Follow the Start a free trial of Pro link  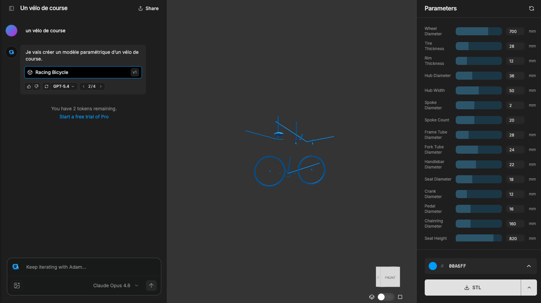[x=84, y=117]
